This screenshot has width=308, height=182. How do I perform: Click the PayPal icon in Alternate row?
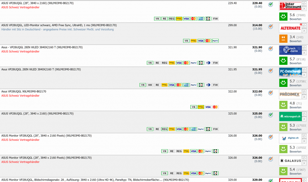[x=215, y=41]
